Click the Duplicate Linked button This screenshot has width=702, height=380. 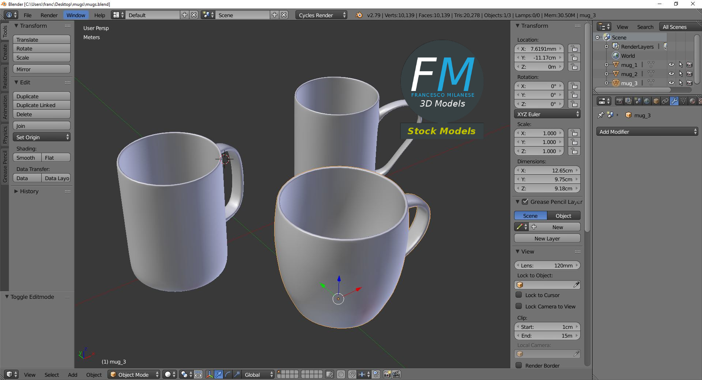tap(42, 105)
